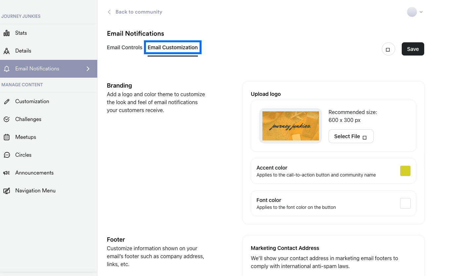Click the Announcements megaphone icon
Viewport: 455px width, 276px height.
click(x=7, y=173)
